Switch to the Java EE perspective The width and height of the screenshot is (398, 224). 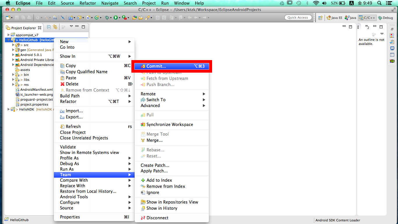coord(334,17)
